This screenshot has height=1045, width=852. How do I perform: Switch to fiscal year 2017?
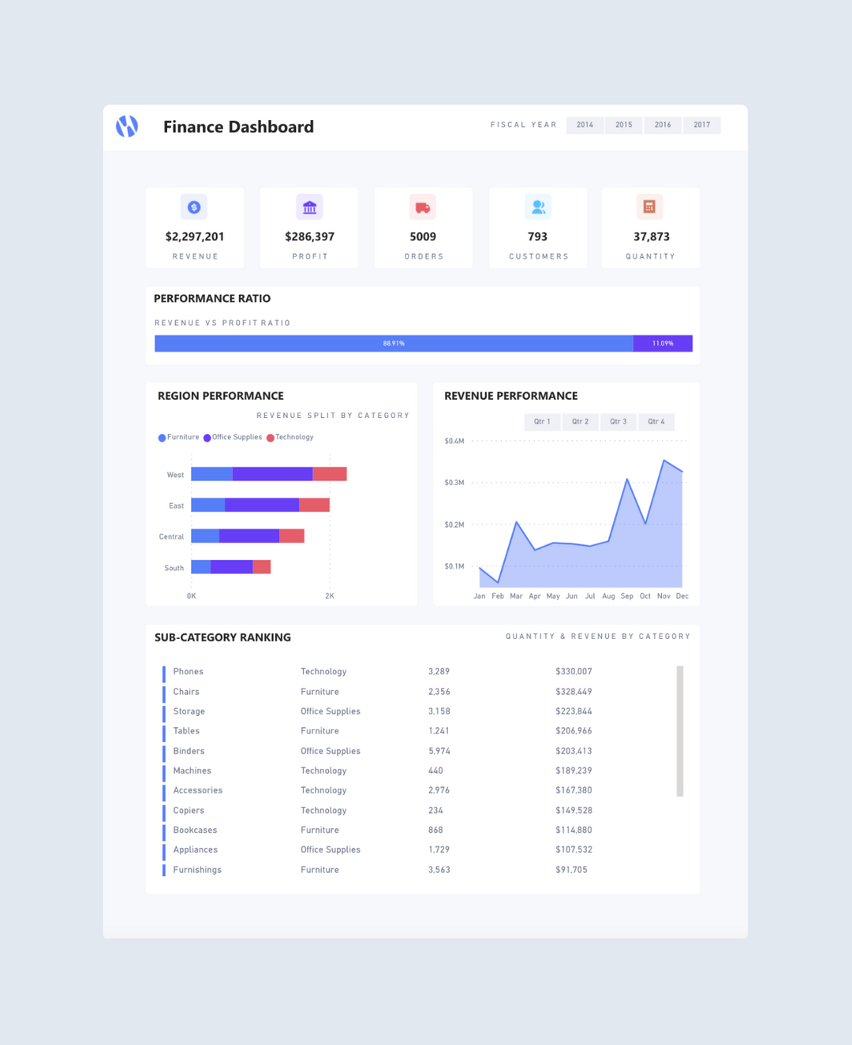point(701,125)
